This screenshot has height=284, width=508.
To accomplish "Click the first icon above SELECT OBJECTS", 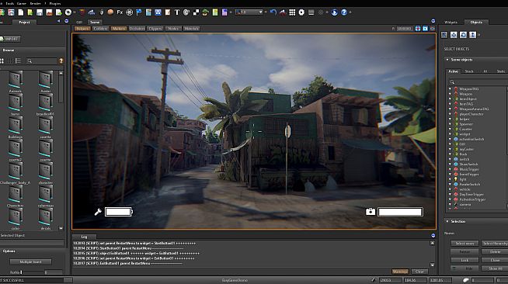I will [x=444, y=35].
